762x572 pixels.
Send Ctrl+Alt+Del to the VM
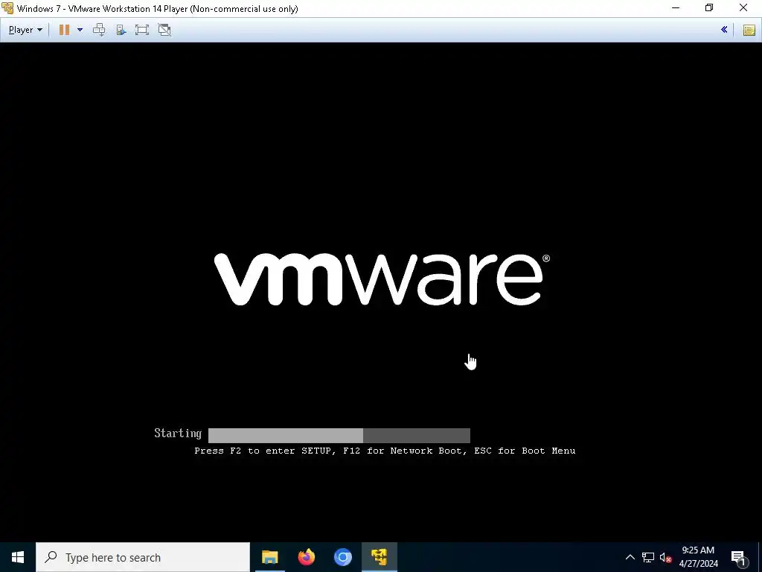pos(99,30)
